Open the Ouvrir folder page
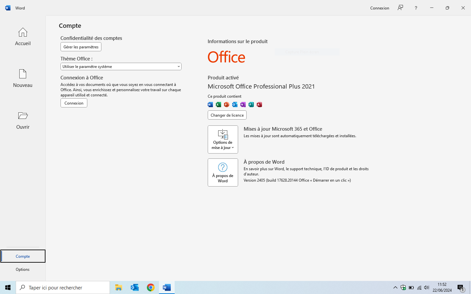 click(23, 120)
